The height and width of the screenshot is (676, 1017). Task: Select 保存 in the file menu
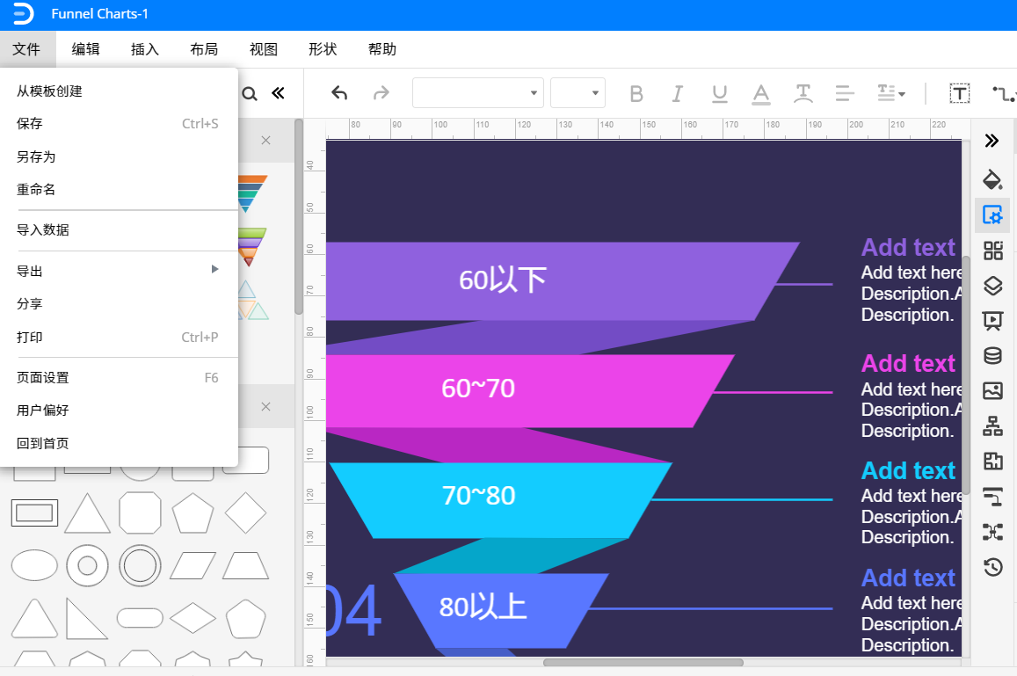pyautogui.click(x=119, y=123)
